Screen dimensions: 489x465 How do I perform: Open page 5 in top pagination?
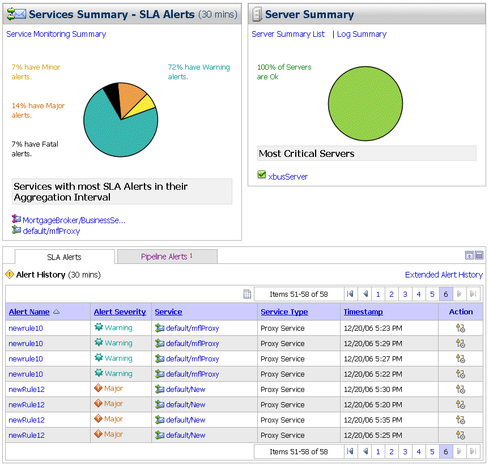pos(432,294)
